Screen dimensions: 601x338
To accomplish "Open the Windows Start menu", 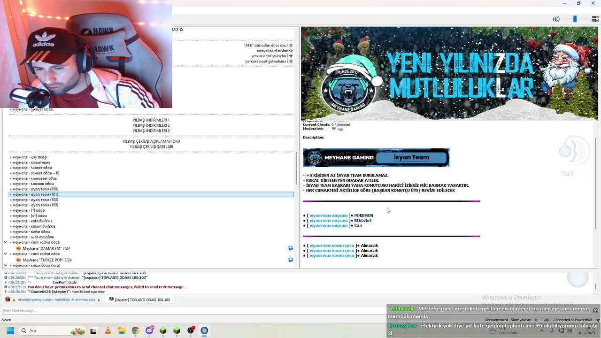I will point(10,330).
